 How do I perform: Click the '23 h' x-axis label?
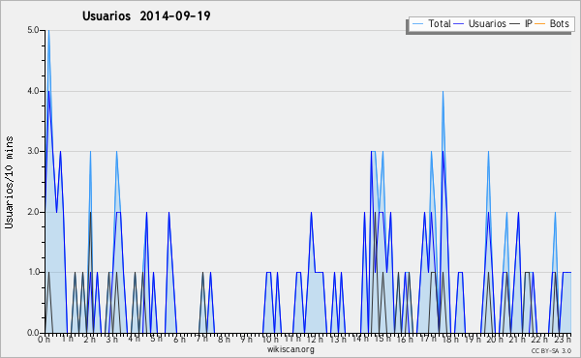pyautogui.click(x=563, y=340)
